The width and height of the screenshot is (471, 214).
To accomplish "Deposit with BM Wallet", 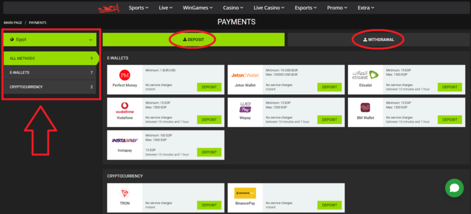I will pyautogui.click(x=450, y=119).
